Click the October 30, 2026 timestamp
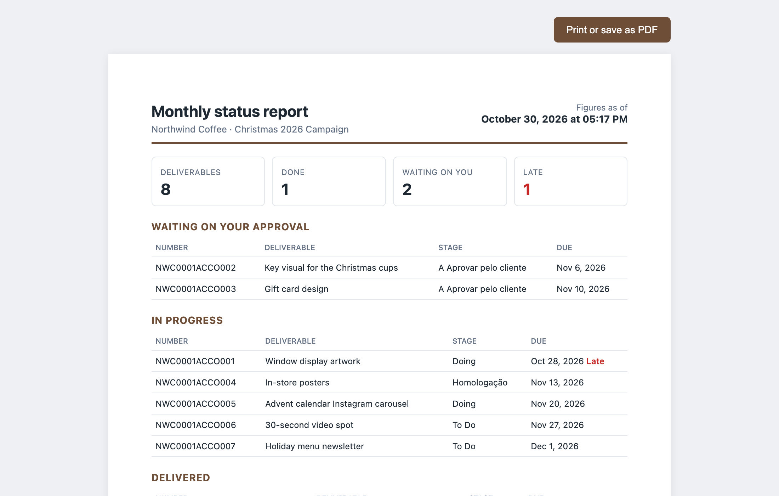Image resolution: width=779 pixels, height=496 pixels. (554, 119)
